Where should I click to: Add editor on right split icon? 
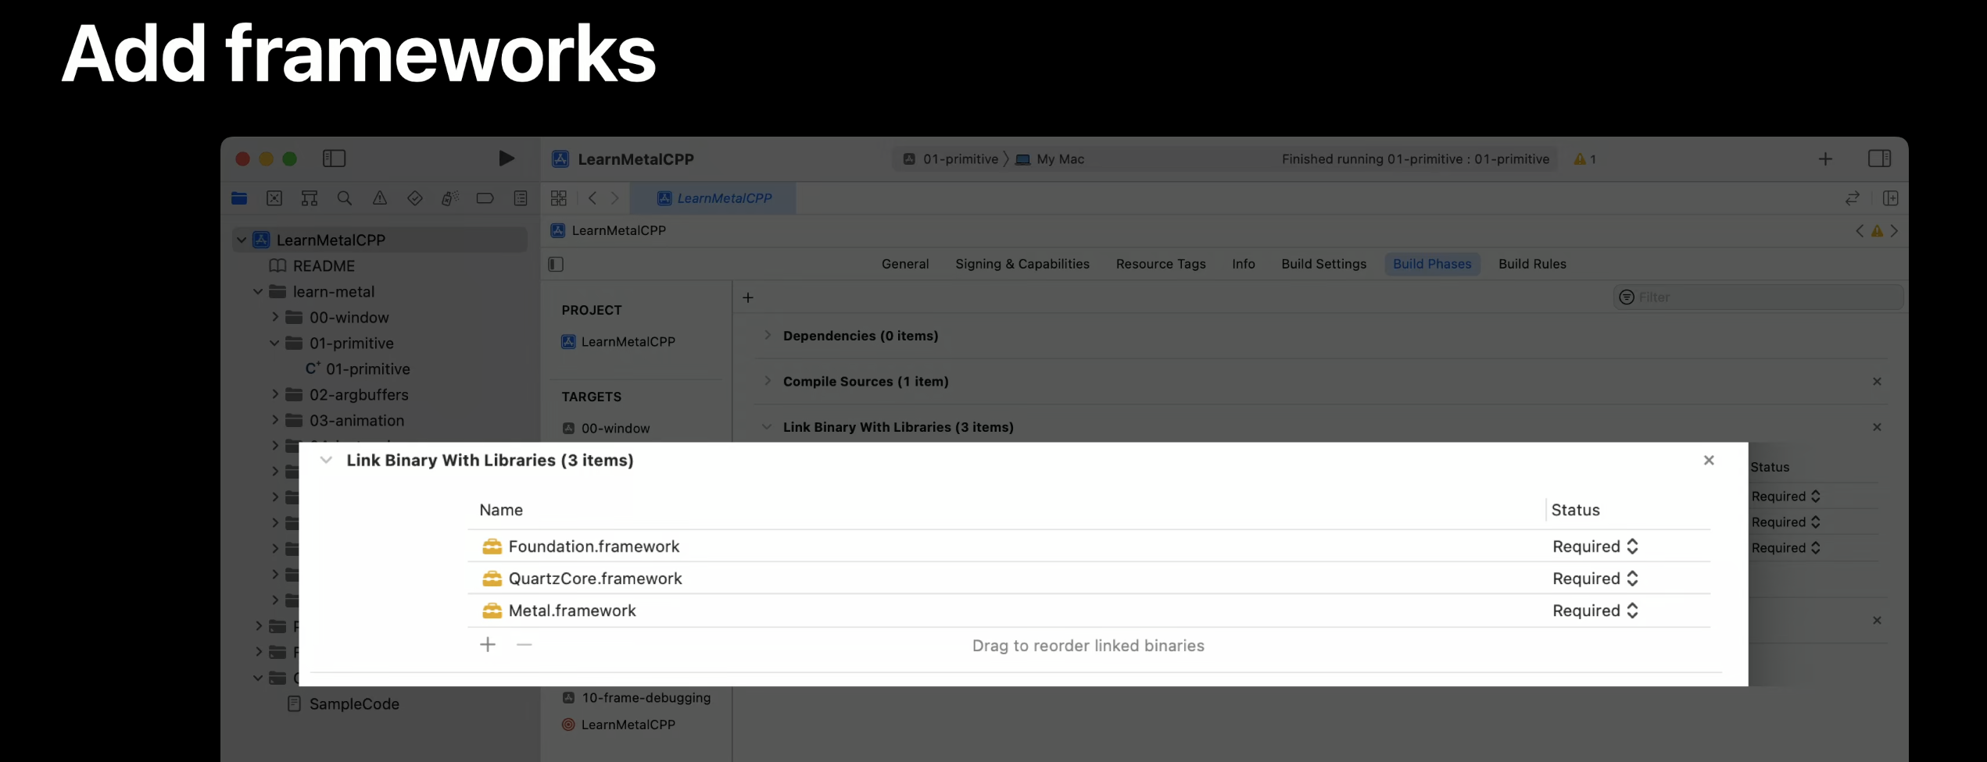[1891, 198]
